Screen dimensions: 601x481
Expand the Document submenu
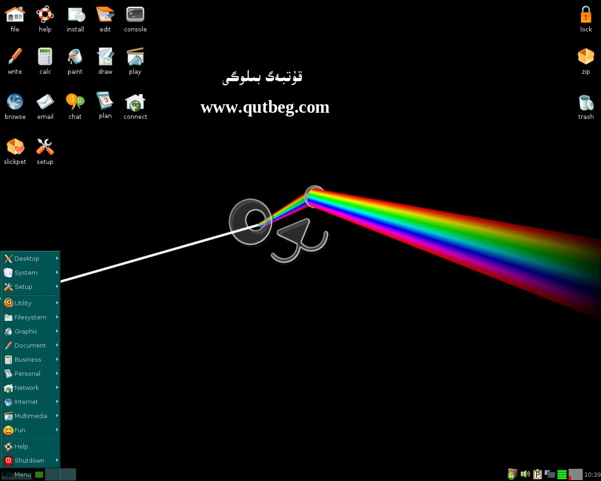(31, 345)
